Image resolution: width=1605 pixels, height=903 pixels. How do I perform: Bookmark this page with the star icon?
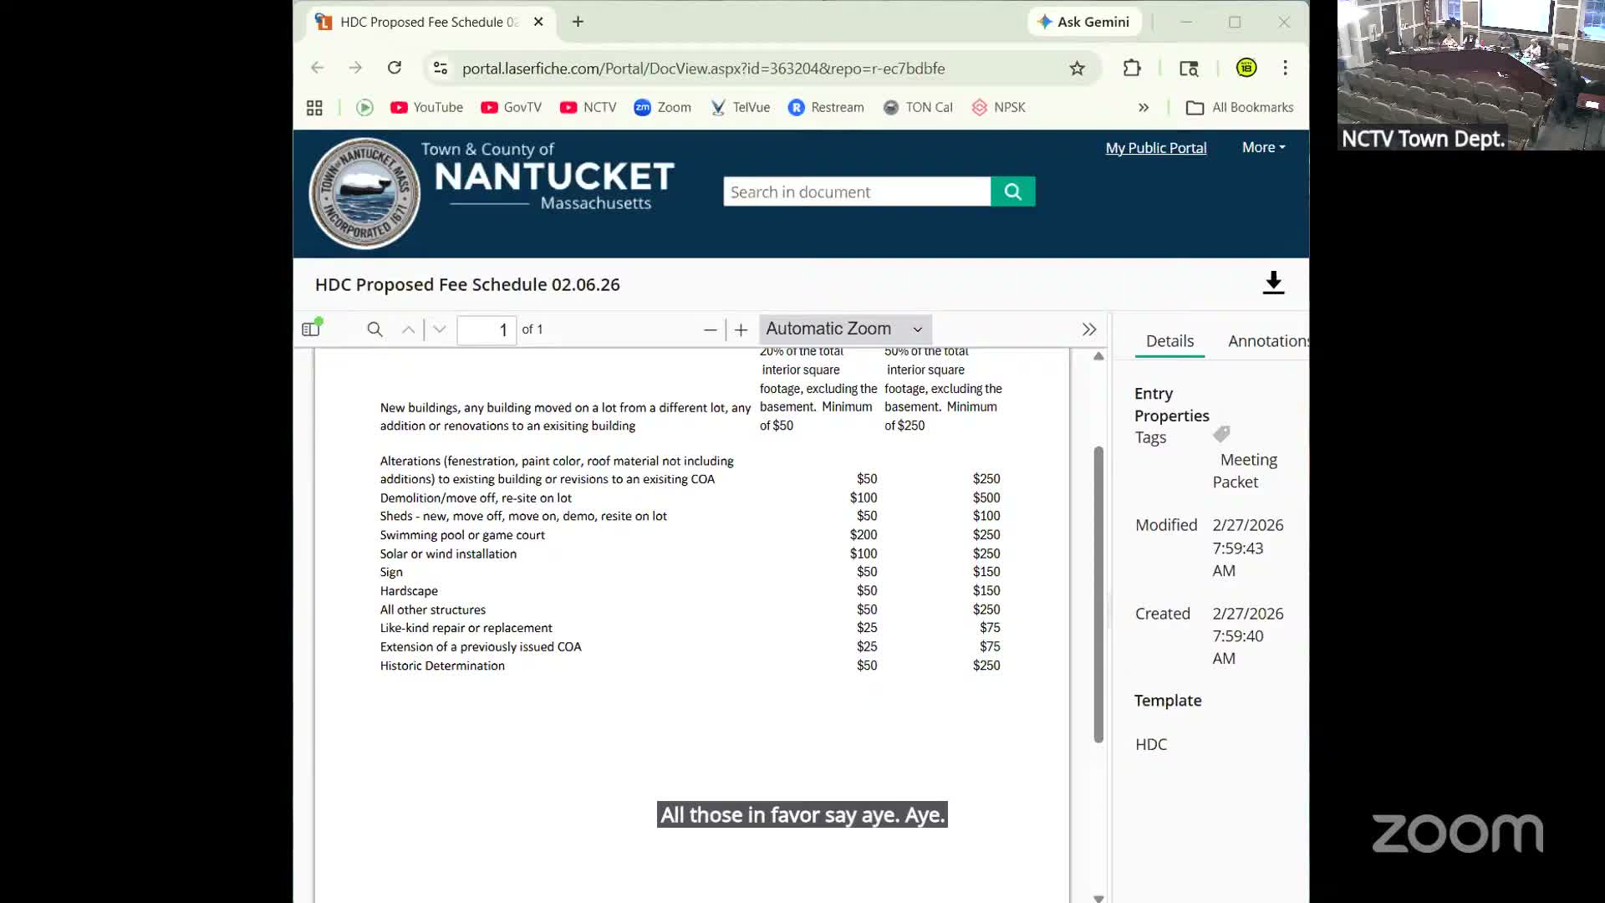click(1077, 68)
